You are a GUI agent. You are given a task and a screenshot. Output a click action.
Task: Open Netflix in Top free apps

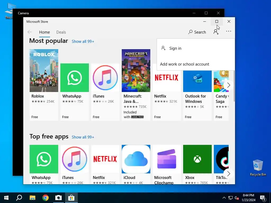tap(105, 164)
